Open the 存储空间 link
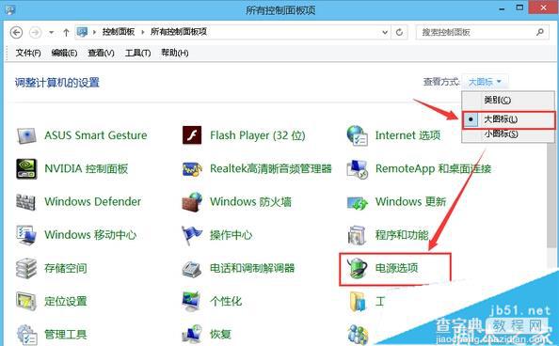The height and width of the screenshot is (346, 559). coord(66,268)
